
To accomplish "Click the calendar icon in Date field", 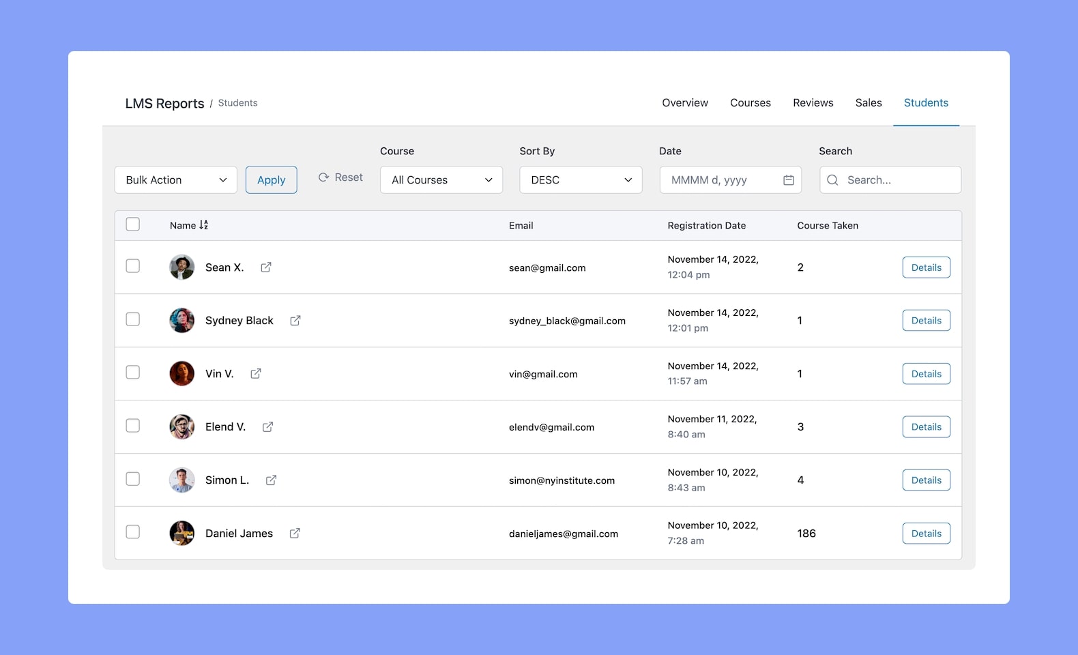I will [x=789, y=180].
